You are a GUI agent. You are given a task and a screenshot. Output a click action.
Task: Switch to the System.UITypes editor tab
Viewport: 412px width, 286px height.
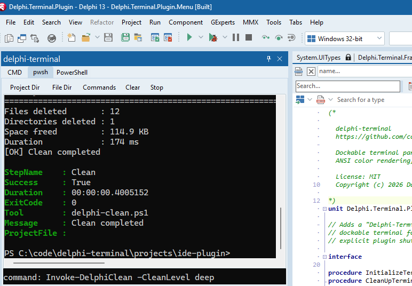click(x=319, y=58)
